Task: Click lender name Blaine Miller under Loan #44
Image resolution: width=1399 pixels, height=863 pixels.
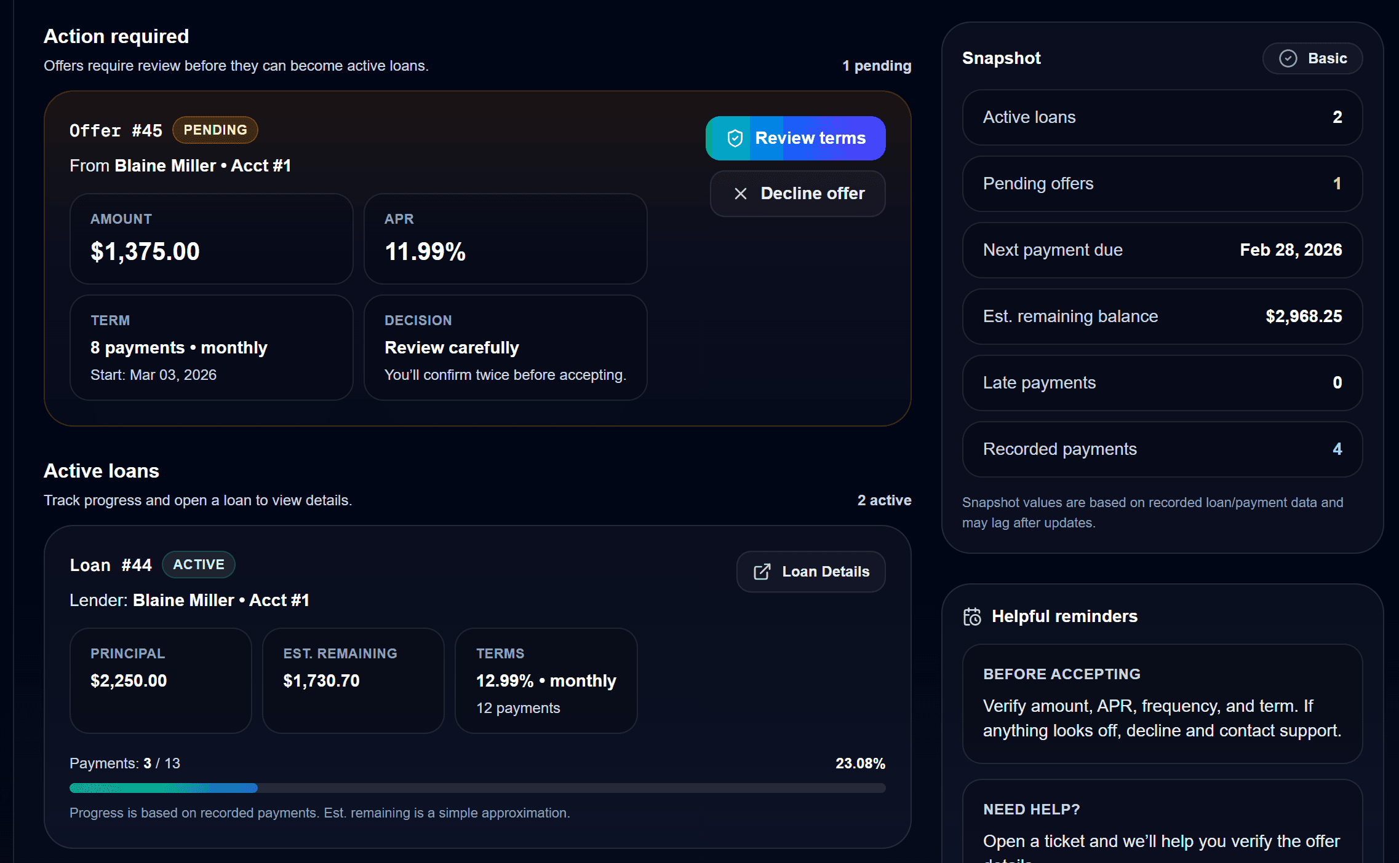Action: click(x=183, y=600)
